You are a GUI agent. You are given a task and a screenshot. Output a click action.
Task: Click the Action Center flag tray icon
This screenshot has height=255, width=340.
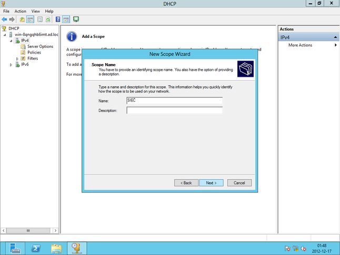point(287,249)
